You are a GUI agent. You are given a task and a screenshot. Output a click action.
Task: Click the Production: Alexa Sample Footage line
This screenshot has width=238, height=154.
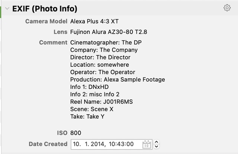point(118,79)
